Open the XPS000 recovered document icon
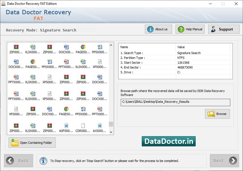 coord(100,62)
